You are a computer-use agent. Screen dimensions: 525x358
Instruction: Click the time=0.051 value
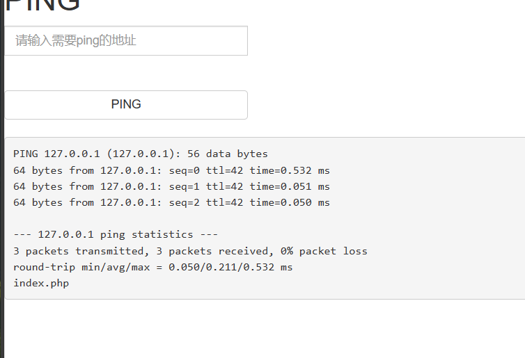coord(281,186)
